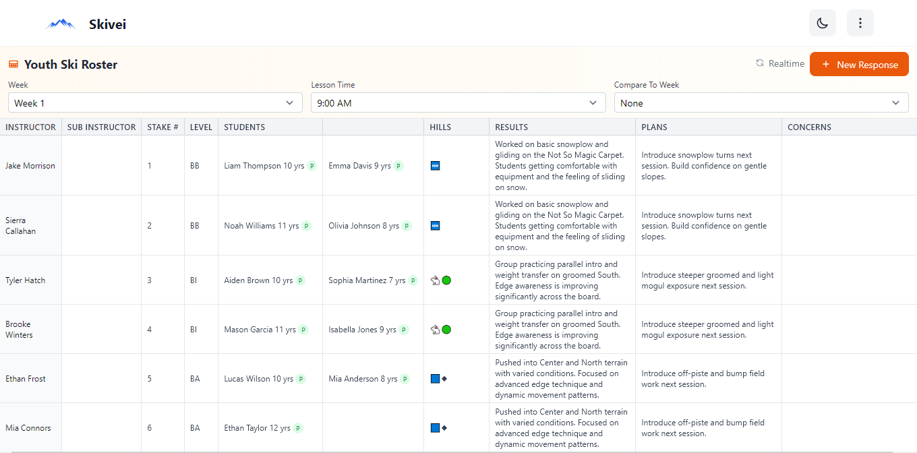Click the P badge next to Aiden Brown
The height and width of the screenshot is (453, 917).
click(301, 280)
